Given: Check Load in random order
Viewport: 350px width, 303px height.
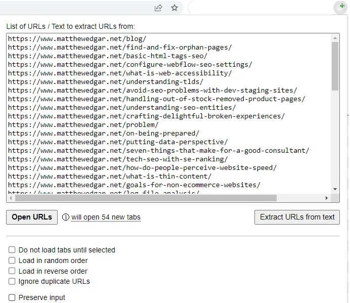Looking at the screenshot, I should pyautogui.click(x=12, y=261).
